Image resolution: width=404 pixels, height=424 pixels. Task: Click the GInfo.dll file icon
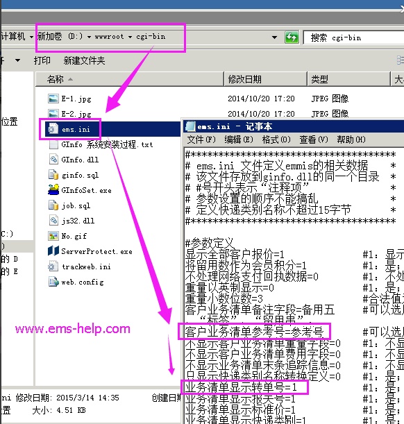pos(53,160)
